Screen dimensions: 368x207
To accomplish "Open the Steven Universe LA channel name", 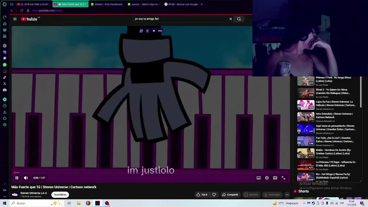I will (x=32, y=193).
